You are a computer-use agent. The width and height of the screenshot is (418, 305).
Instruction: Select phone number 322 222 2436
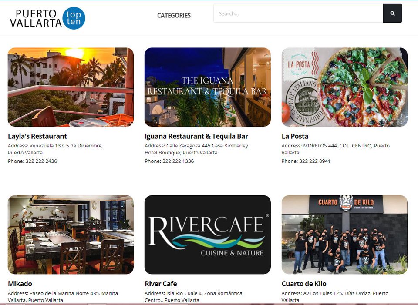41,161
